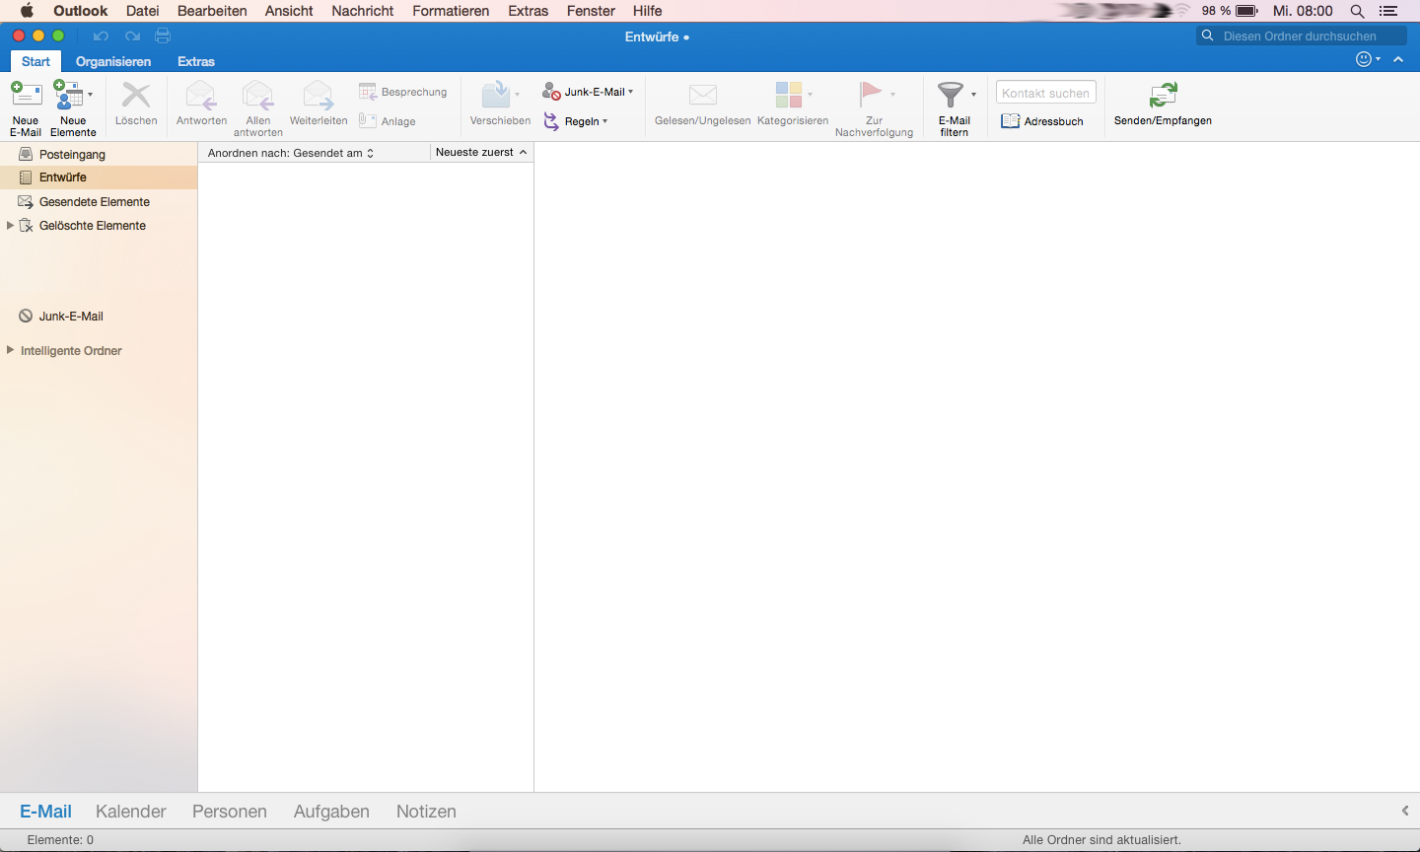The image size is (1420, 852).
Task: Collapse the ribbon with the chevron
Action: pyautogui.click(x=1398, y=59)
